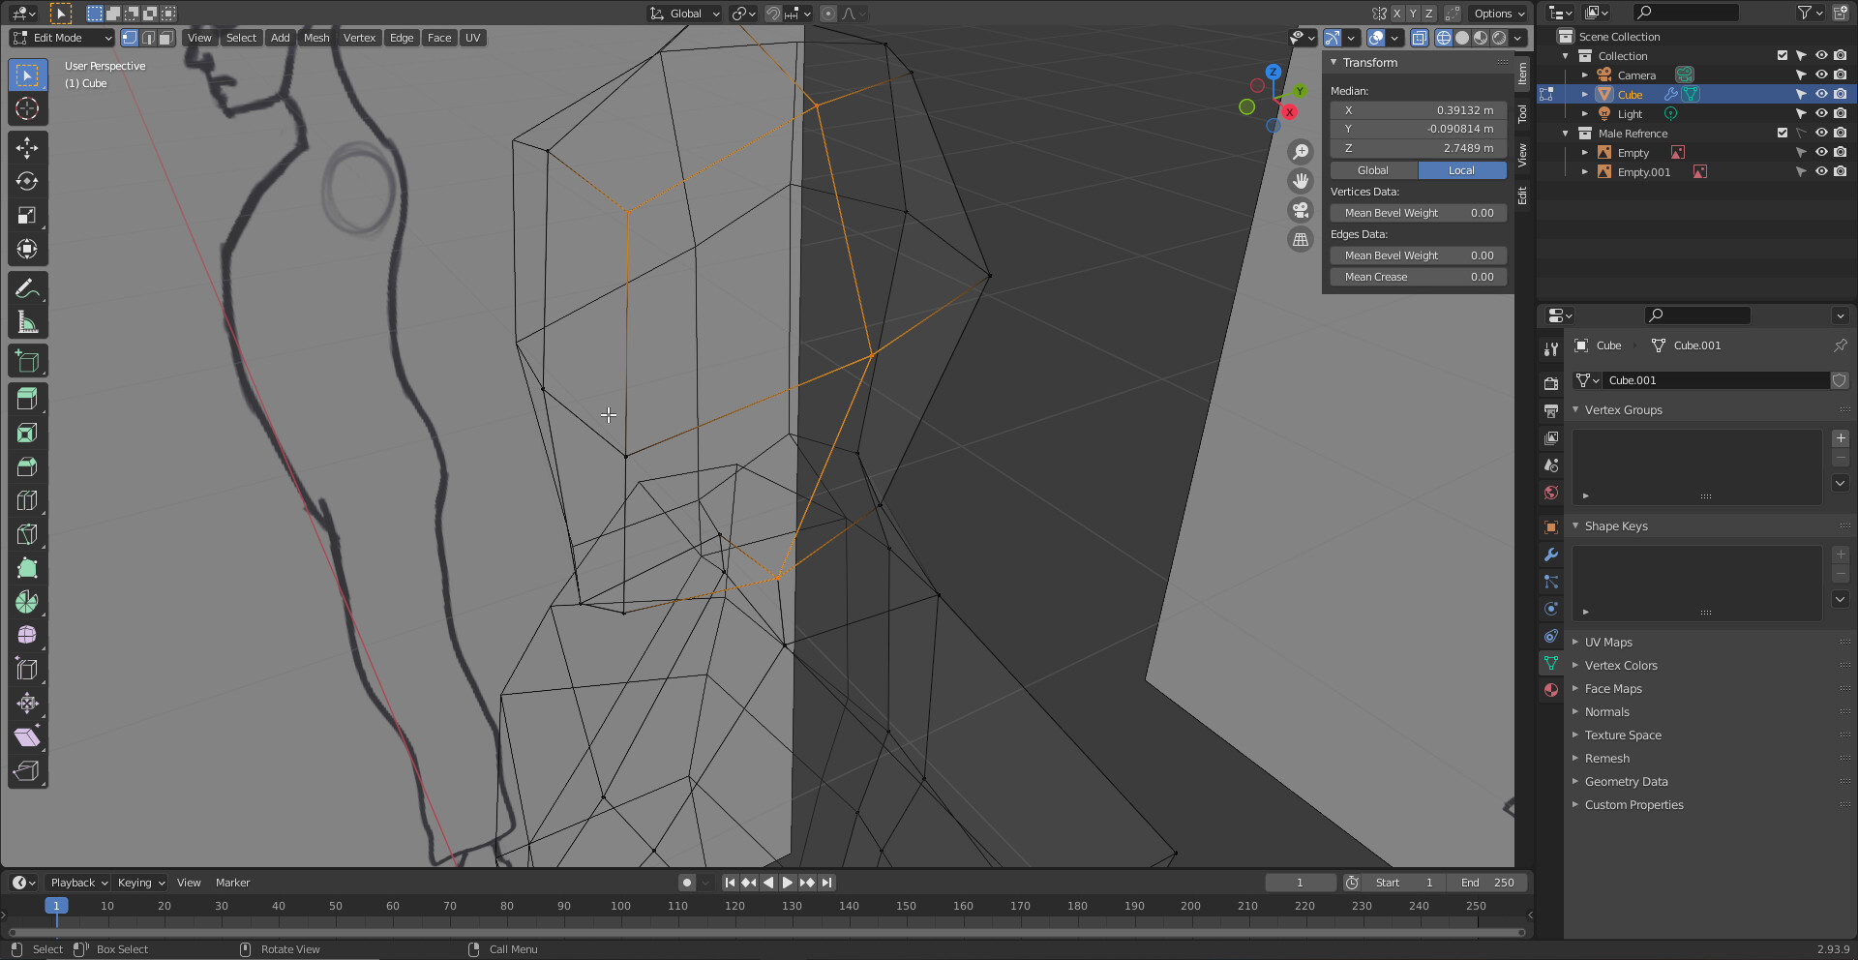Open the Edit Mode dropdown
The height and width of the screenshot is (960, 1858).
61,38
